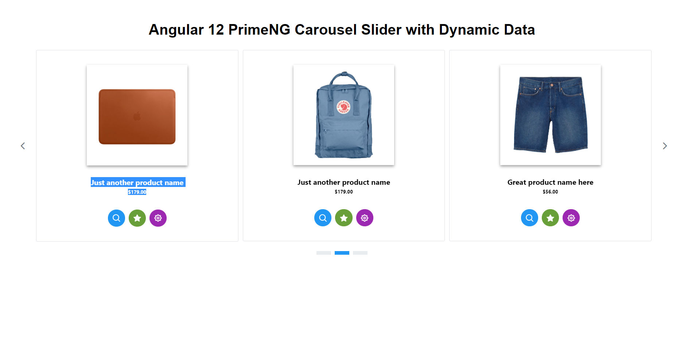Select the magnifier icon under the backpack product

(323, 218)
